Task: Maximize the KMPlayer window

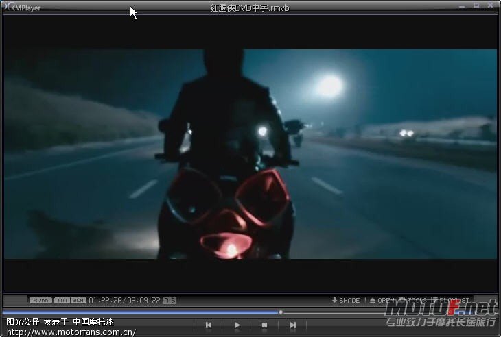Action: pyautogui.click(x=476, y=5)
